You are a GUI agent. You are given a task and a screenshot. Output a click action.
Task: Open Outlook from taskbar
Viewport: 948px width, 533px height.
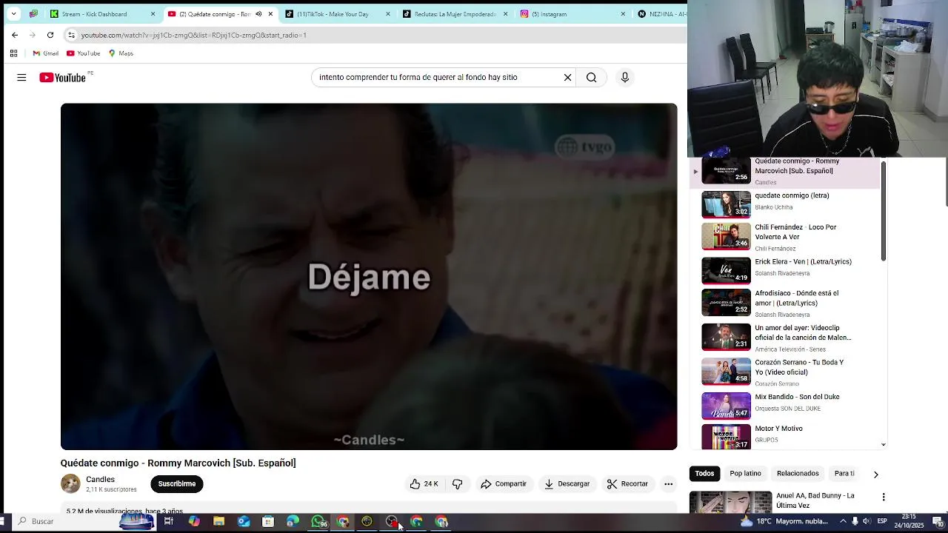(x=244, y=521)
